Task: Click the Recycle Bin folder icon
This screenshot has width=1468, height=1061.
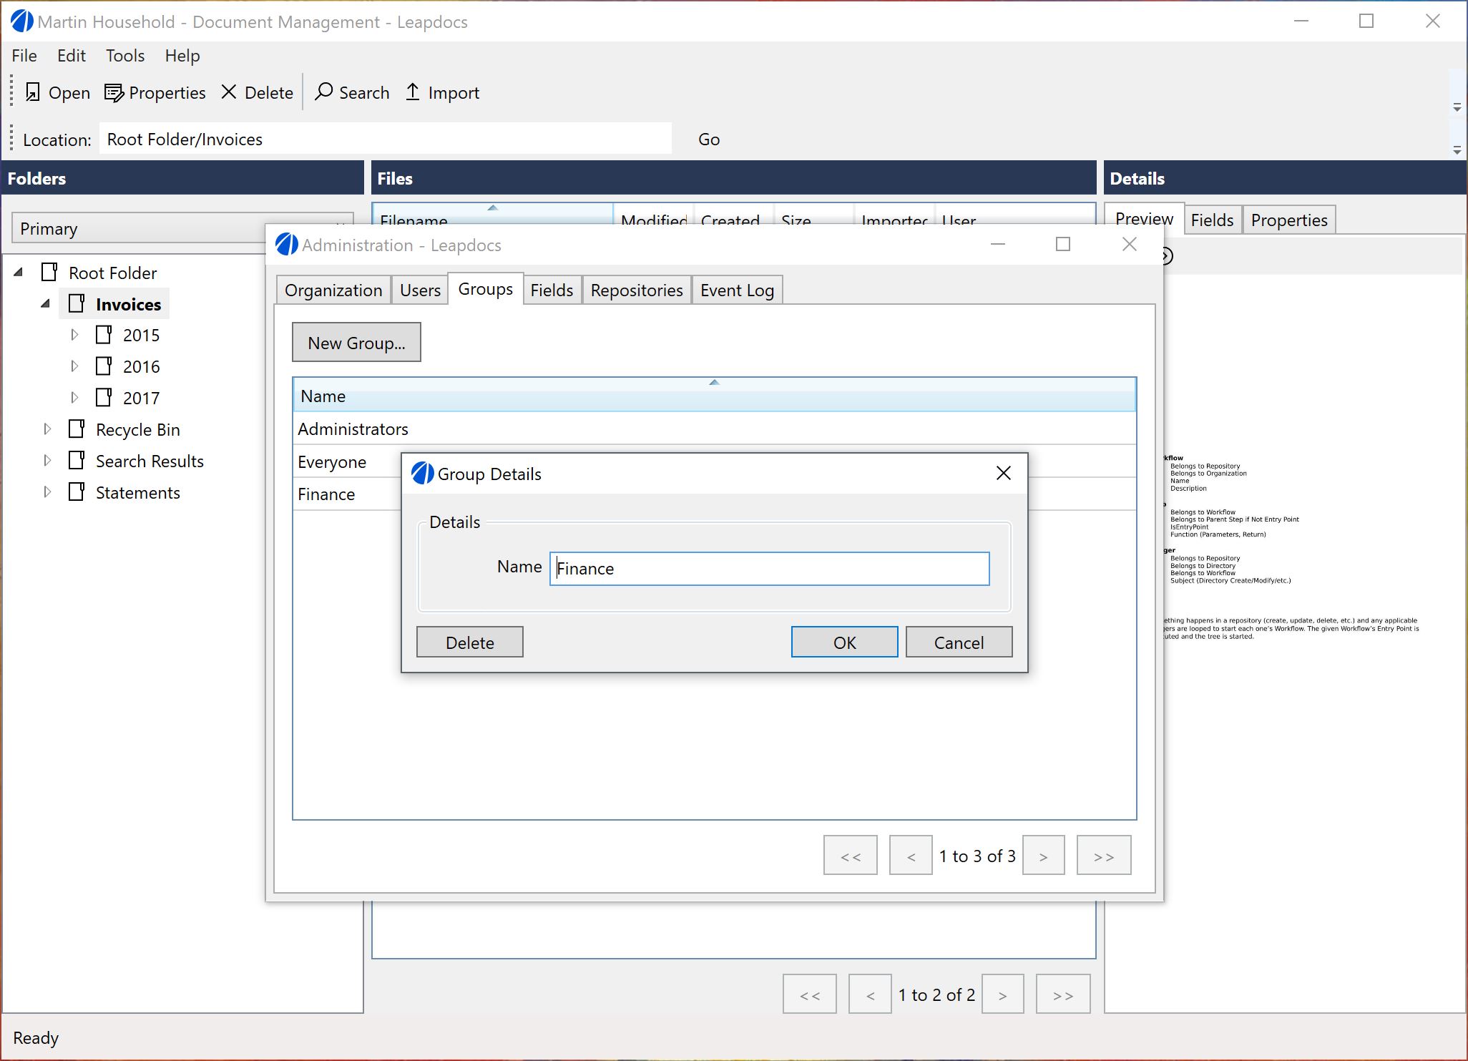Action: (77, 429)
